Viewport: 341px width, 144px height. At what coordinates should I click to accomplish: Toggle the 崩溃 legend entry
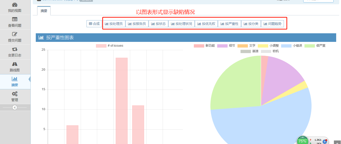click(249, 51)
